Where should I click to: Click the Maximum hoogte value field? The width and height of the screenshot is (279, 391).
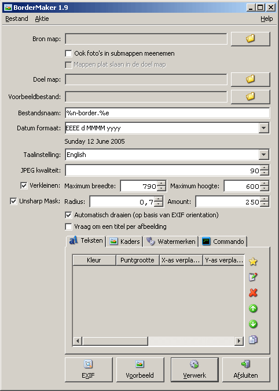(241, 186)
